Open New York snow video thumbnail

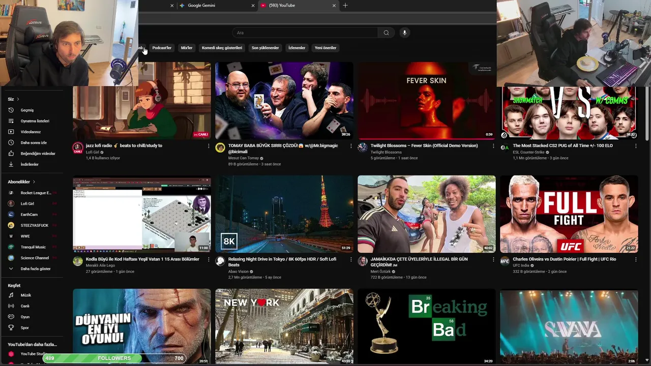(x=284, y=327)
